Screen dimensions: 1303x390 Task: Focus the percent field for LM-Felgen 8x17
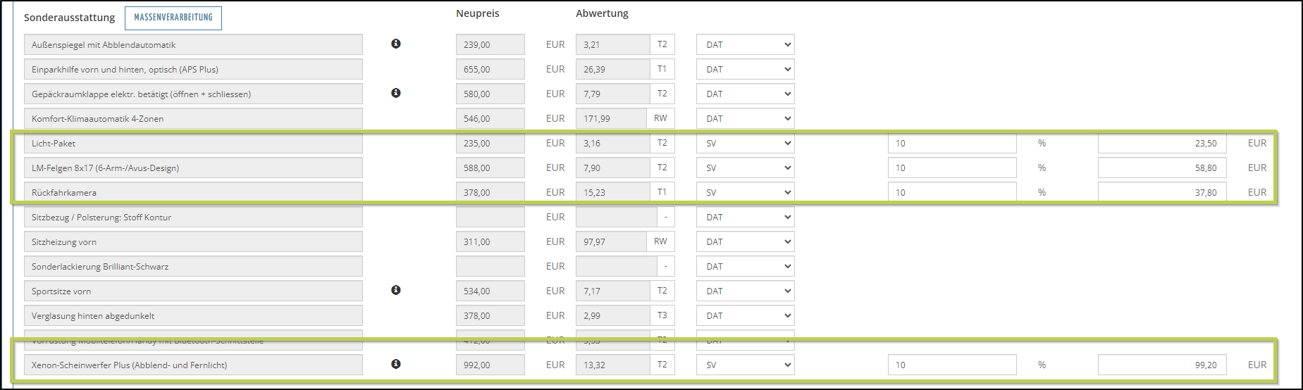point(951,168)
